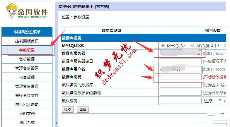
Task: Click 位置：参数设置 breadcrumb text
Action: 75,17
